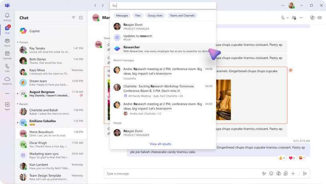Open Andre's message with Andre, Karl, Charlotte +12
326x184 pixels.
(x=163, y=108)
